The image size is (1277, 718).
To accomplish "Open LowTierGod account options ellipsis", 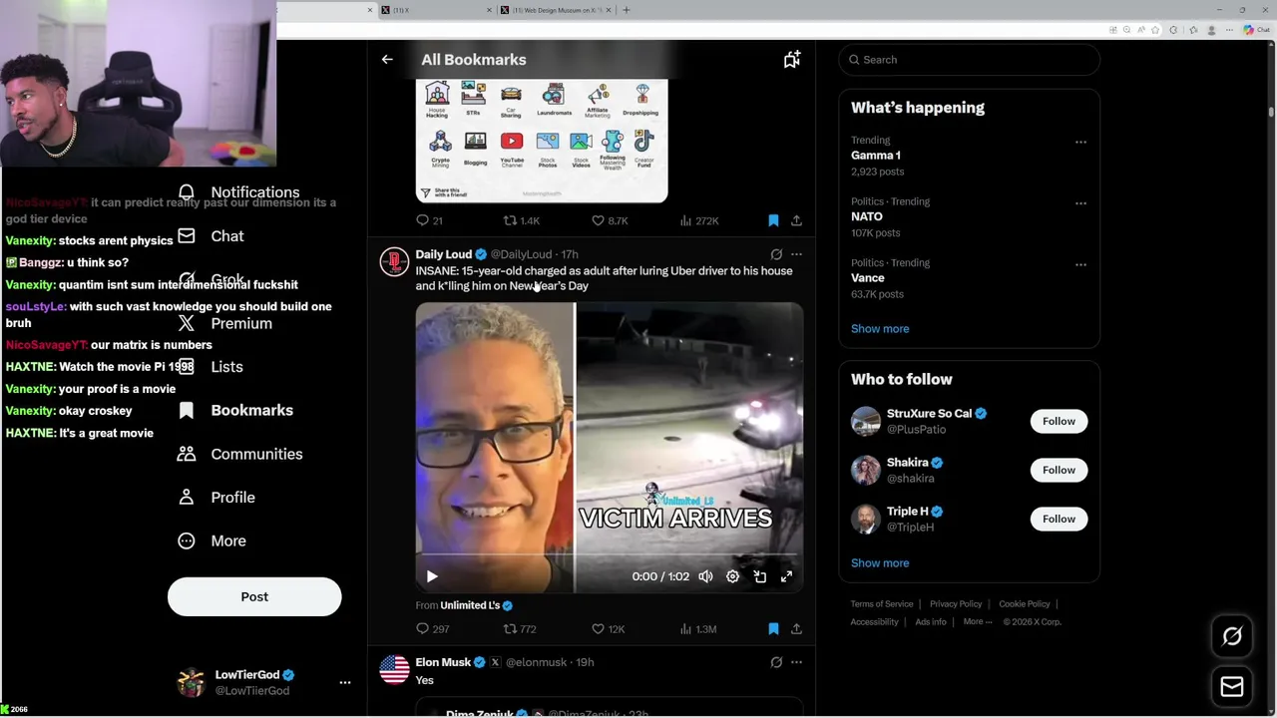I will point(345,682).
